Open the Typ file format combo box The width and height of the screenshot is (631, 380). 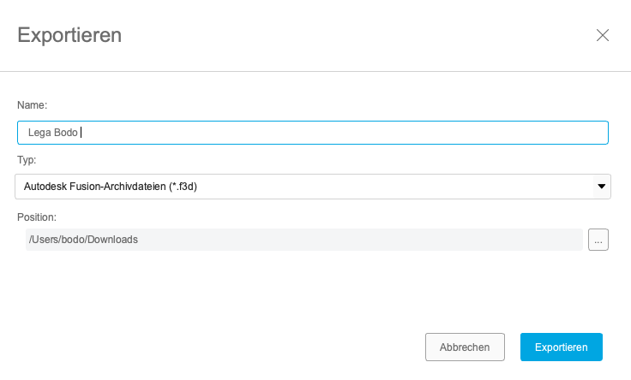click(312, 187)
